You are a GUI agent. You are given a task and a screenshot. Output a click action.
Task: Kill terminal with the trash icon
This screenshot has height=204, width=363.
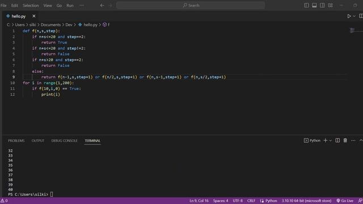[345, 141]
